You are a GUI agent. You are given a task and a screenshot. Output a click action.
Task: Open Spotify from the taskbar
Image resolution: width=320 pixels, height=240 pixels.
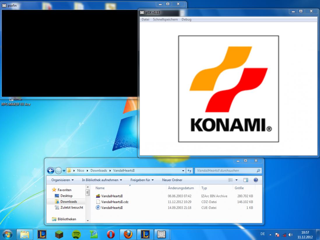[x=77, y=234]
